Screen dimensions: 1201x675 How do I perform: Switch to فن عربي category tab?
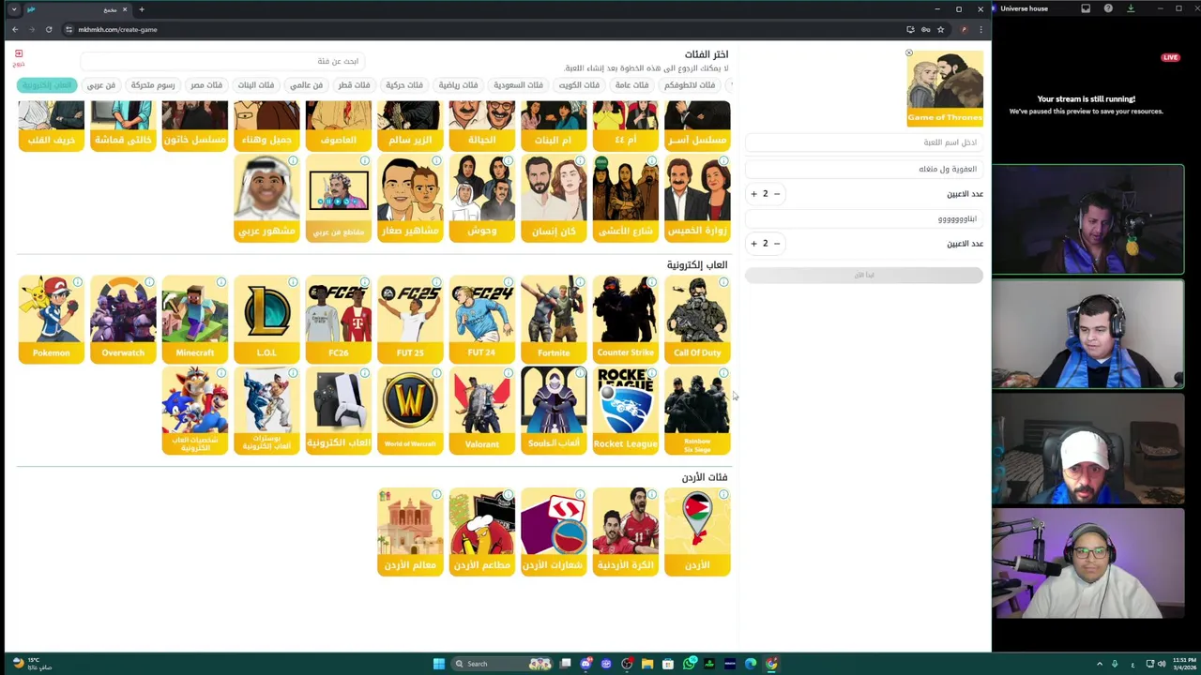tap(101, 85)
